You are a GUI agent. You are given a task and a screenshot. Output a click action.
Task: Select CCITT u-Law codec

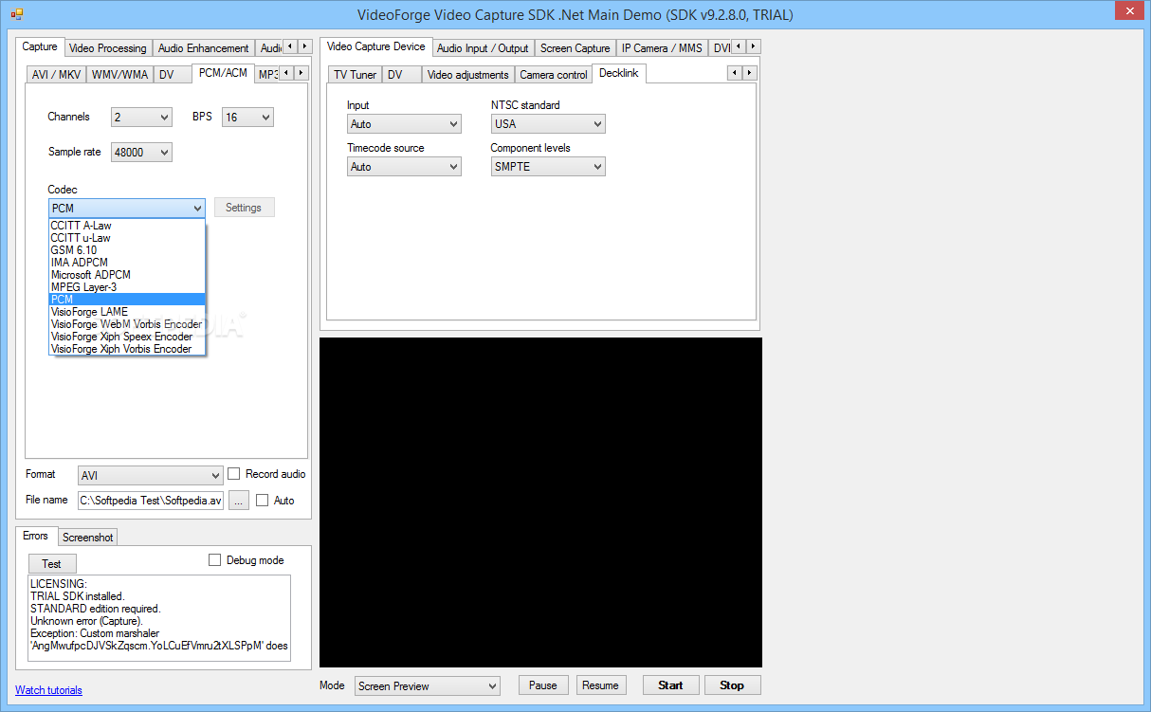click(127, 238)
